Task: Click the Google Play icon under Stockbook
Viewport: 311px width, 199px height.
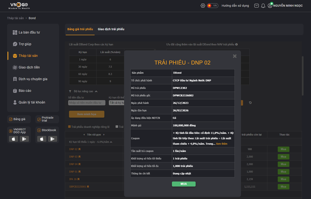Action: [52, 139]
